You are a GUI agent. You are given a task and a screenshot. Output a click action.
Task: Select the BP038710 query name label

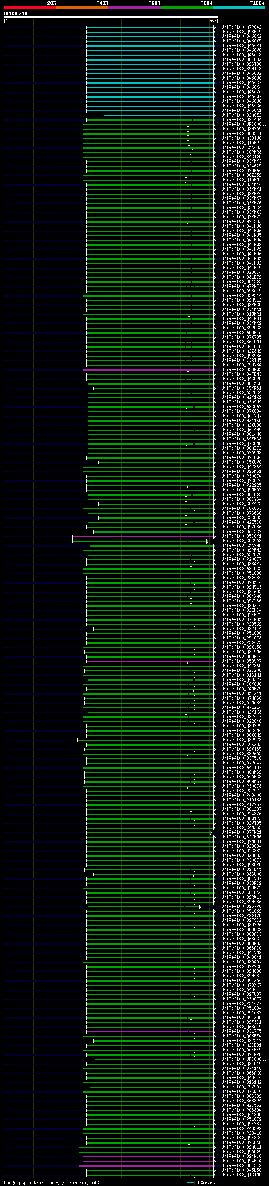point(16,14)
